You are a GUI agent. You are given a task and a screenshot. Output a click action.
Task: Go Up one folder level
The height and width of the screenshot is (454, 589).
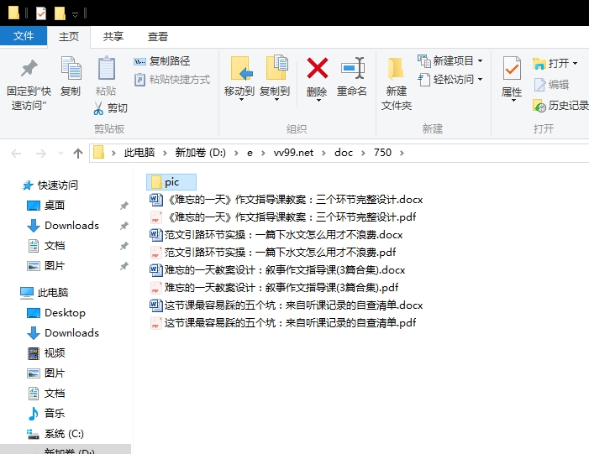point(78,153)
